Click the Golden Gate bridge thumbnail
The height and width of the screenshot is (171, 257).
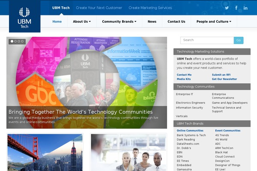(45, 152)
